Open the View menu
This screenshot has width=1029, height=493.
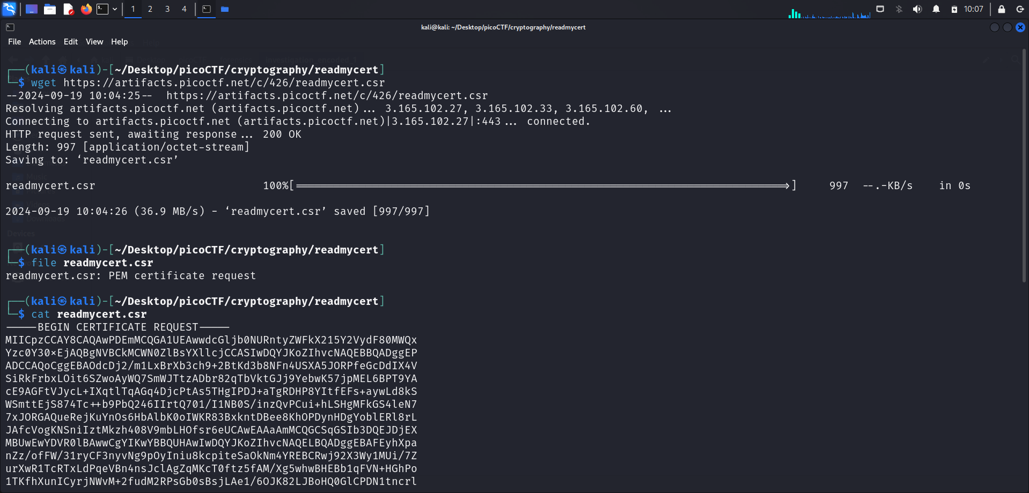[94, 42]
